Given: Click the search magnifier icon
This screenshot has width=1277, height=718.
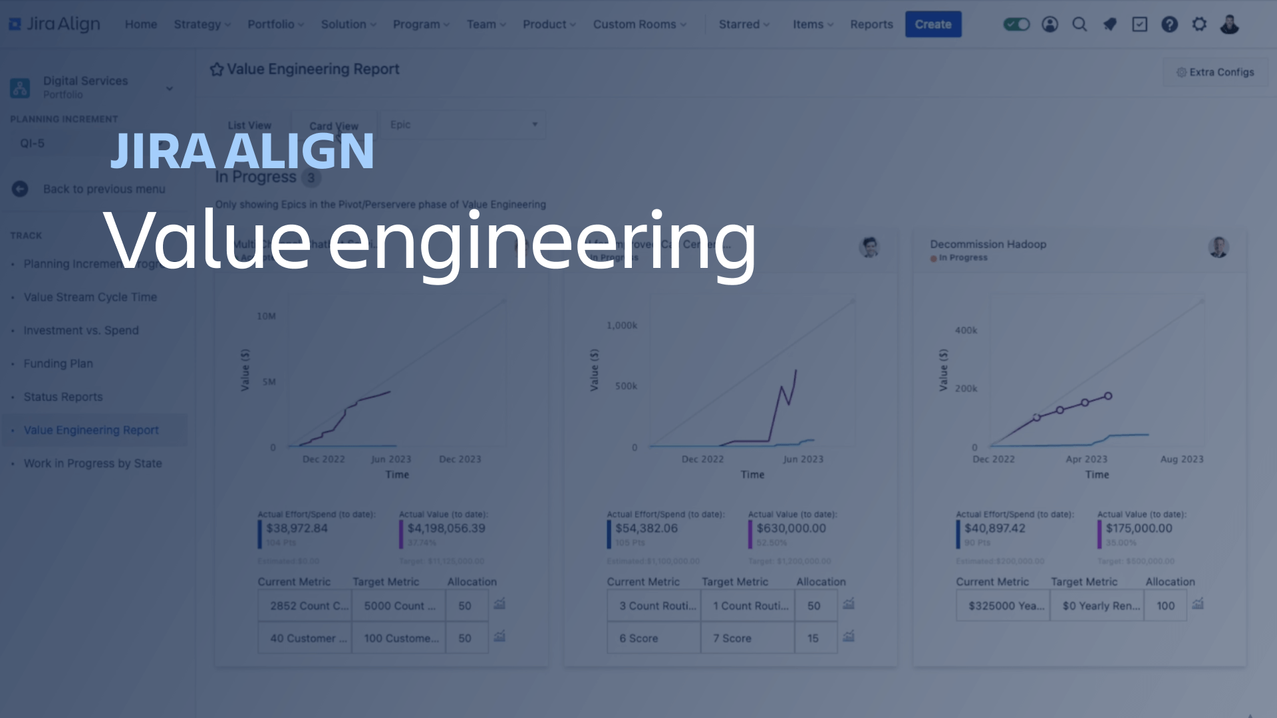Looking at the screenshot, I should tap(1081, 24).
